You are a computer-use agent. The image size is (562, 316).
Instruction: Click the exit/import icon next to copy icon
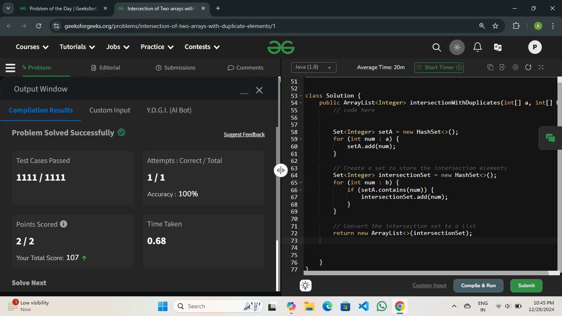tap(503, 67)
